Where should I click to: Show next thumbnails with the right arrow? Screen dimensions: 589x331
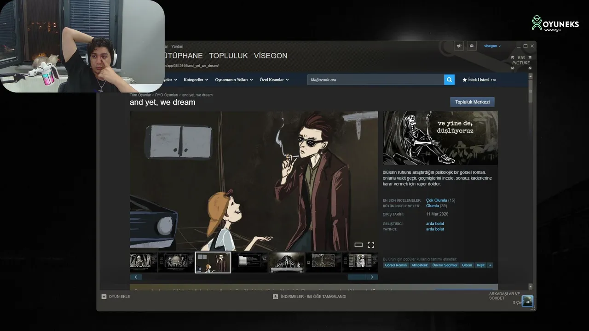(372, 277)
